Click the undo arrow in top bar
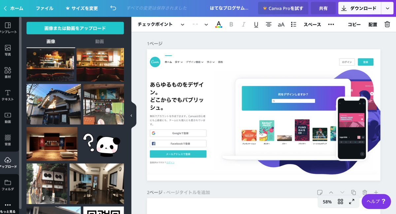The height and width of the screenshot is (214, 396). point(113,8)
